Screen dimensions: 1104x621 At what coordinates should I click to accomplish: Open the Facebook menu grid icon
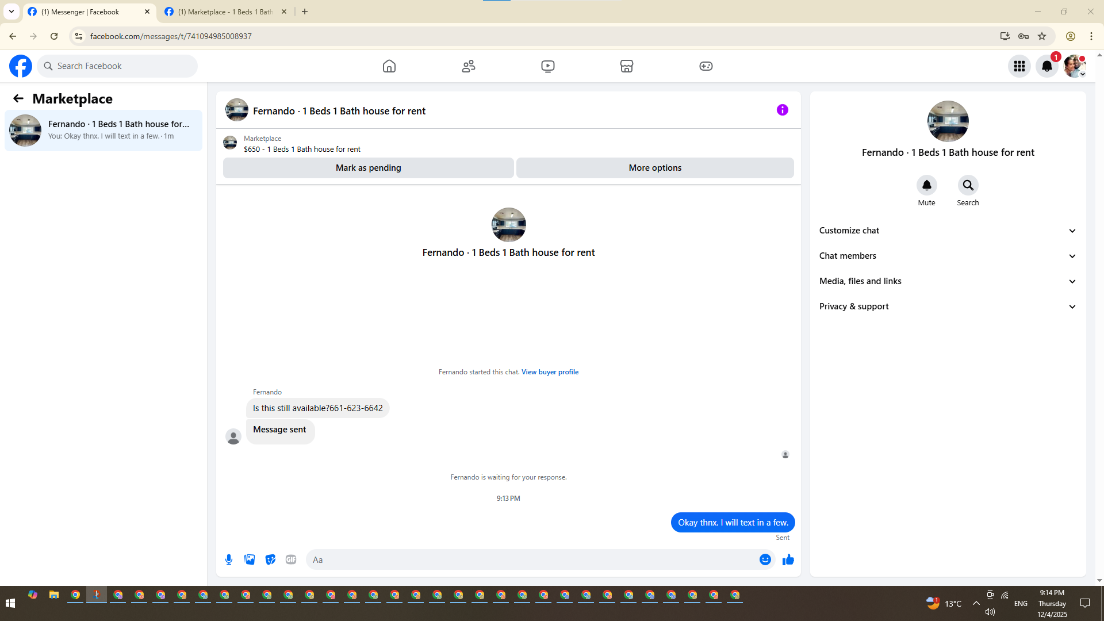[x=1019, y=66]
